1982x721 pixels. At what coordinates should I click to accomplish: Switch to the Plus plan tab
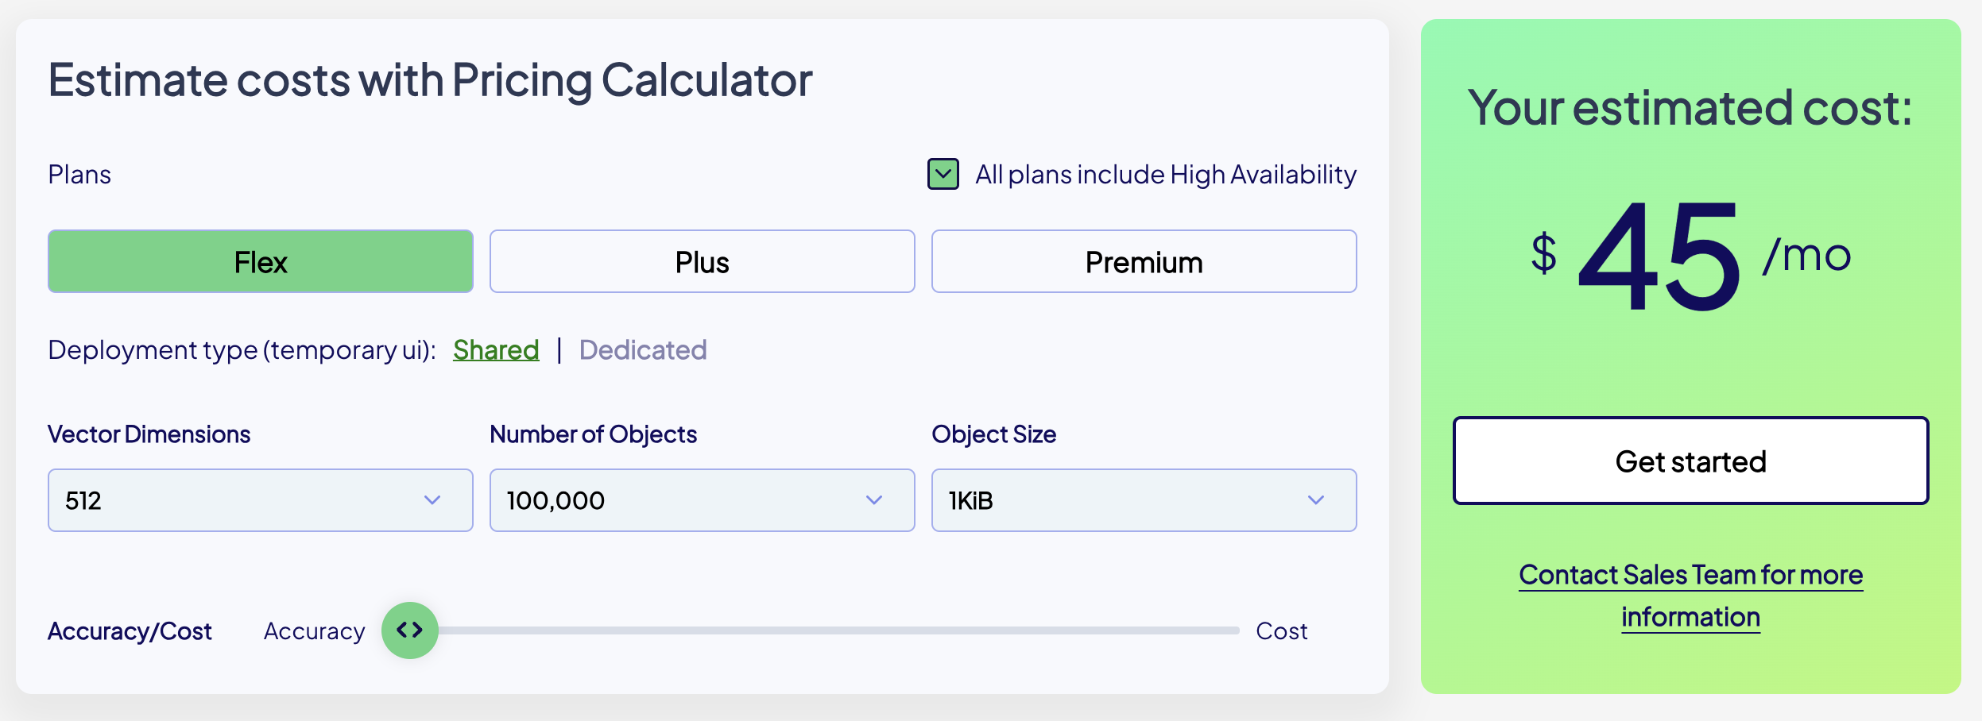[x=703, y=261]
